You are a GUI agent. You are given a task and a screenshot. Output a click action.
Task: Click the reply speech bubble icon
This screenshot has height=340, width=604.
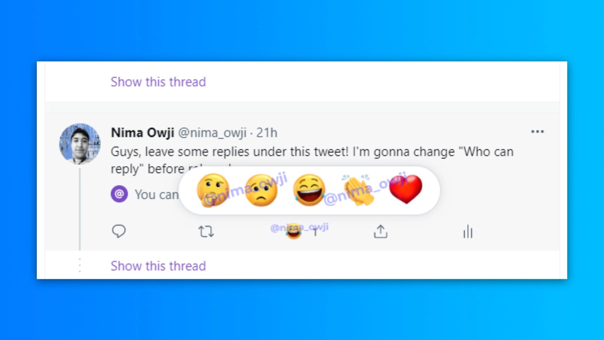(x=119, y=231)
